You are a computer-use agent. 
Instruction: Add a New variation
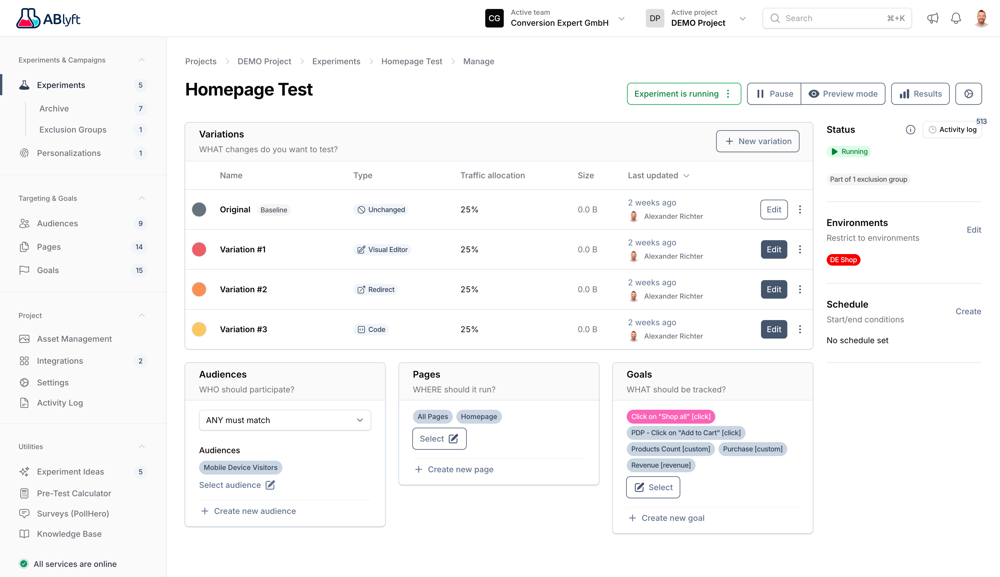[758, 141]
